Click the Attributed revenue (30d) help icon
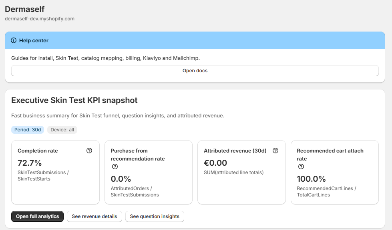This screenshot has width=392, height=230. [x=275, y=151]
